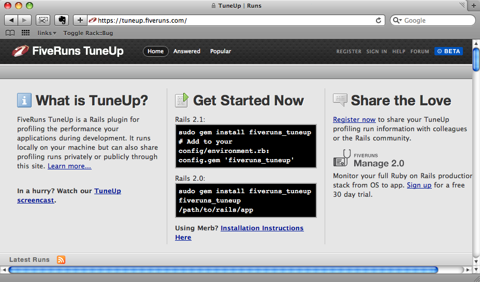
Task: Open the FORUM link in header
Action: tap(420, 52)
